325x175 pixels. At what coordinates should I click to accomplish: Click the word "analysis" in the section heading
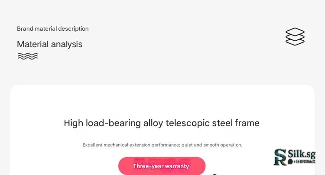pyautogui.click(x=66, y=44)
